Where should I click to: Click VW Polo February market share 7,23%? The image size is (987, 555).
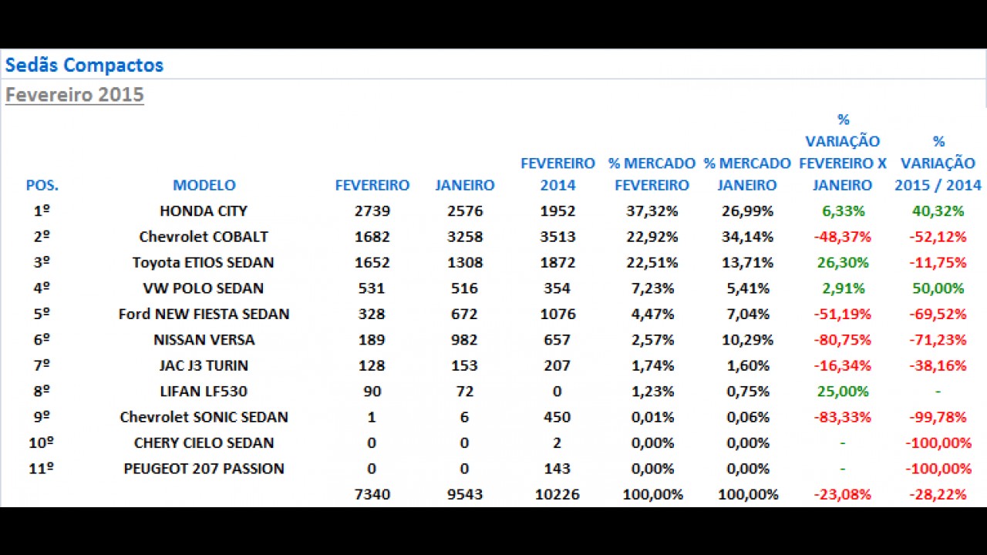pyautogui.click(x=652, y=288)
